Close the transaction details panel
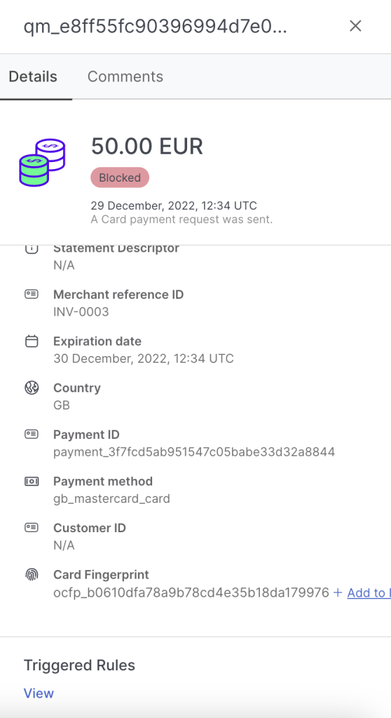The image size is (391, 718). pyautogui.click(x=355, y=26)
